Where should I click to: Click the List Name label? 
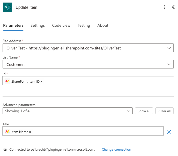click(x=10, y=57)
